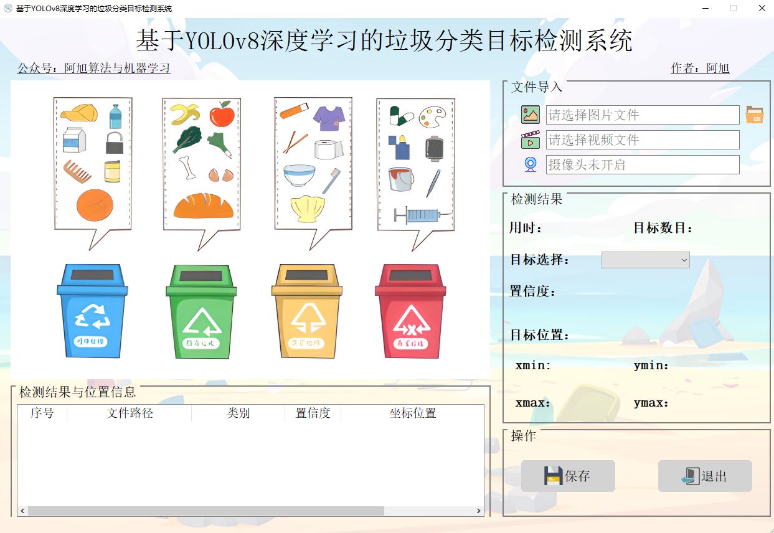Click the application icon in title bar
The width and height of the screenshot is (774, 533).
point(7,8)
